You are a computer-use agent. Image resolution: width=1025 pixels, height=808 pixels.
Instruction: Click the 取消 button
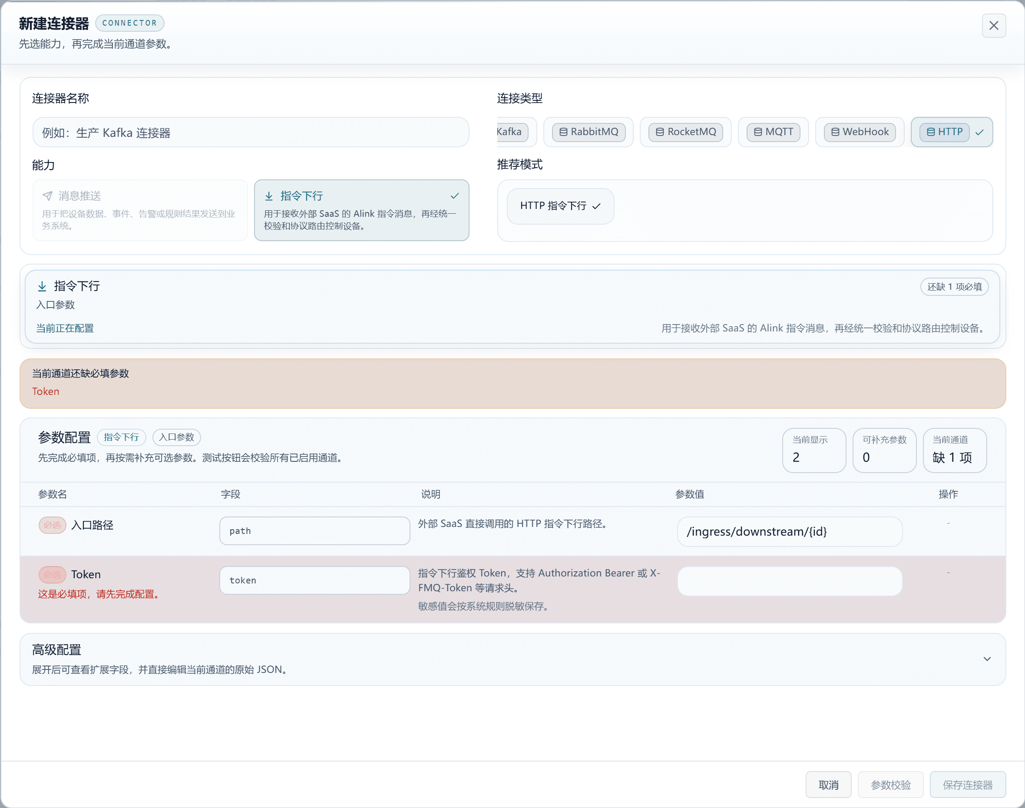[x=828, y=785]
